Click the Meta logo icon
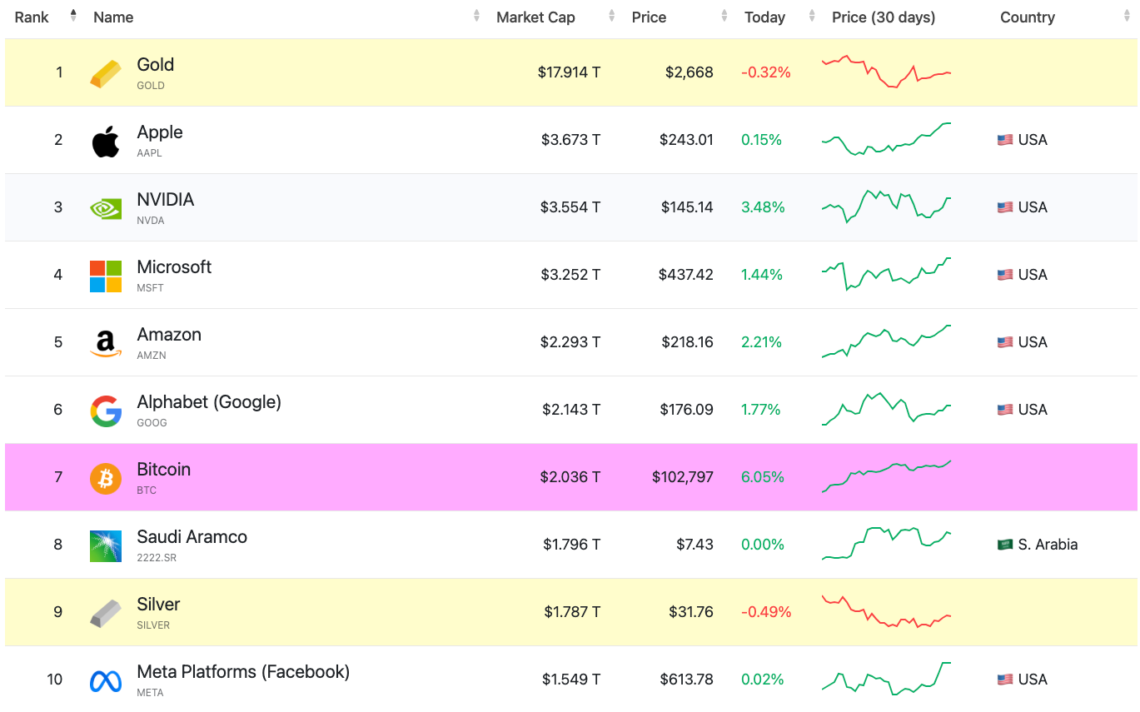The image size is (1140, 712). [106, 680]
